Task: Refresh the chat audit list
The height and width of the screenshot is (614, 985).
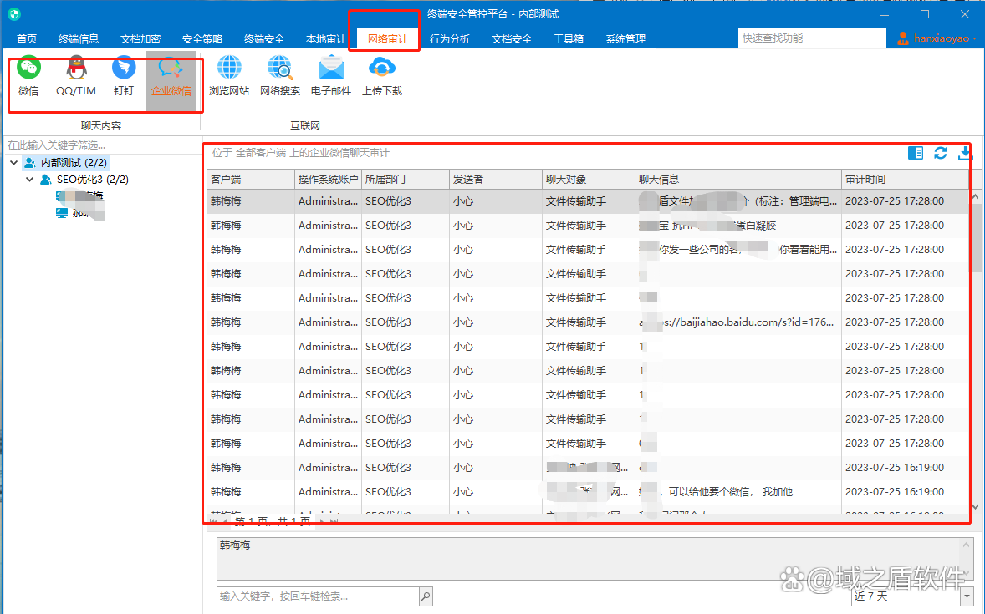Action: click(x=941, y=153)
